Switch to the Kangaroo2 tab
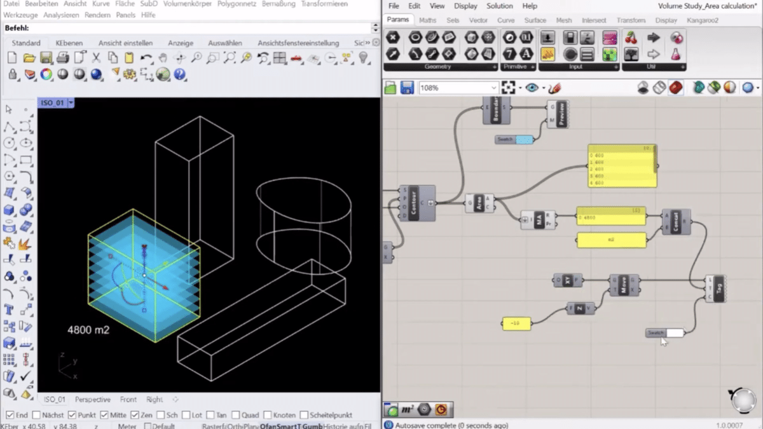The image size is (763, 429). [703, 20]
